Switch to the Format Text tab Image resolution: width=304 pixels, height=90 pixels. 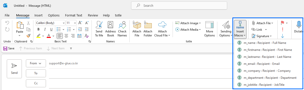(74, 15)
